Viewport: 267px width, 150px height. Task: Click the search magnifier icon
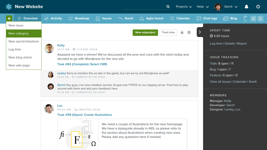coord(168,6)
